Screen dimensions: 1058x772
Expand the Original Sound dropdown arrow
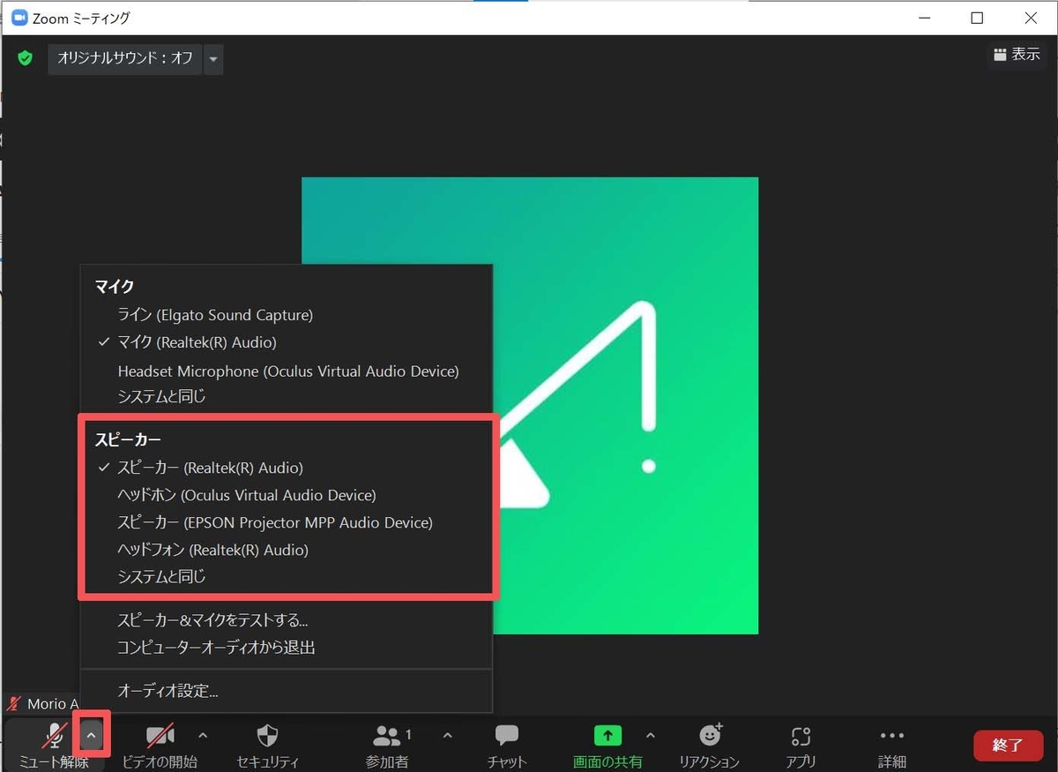tap(213, 59)
